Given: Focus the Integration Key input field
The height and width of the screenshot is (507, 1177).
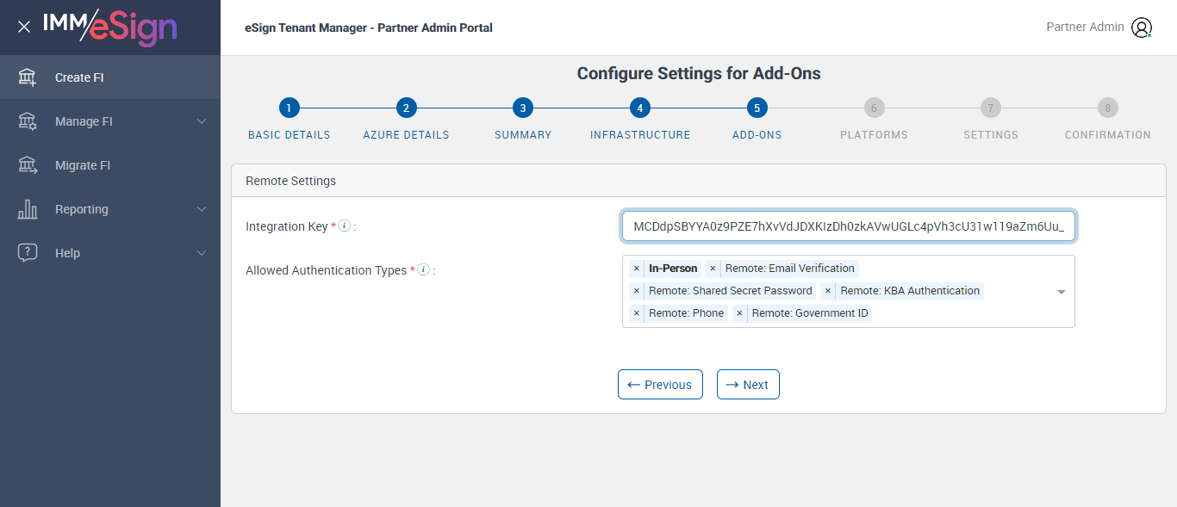Looking at the screenshot, I should coord(848,226).
